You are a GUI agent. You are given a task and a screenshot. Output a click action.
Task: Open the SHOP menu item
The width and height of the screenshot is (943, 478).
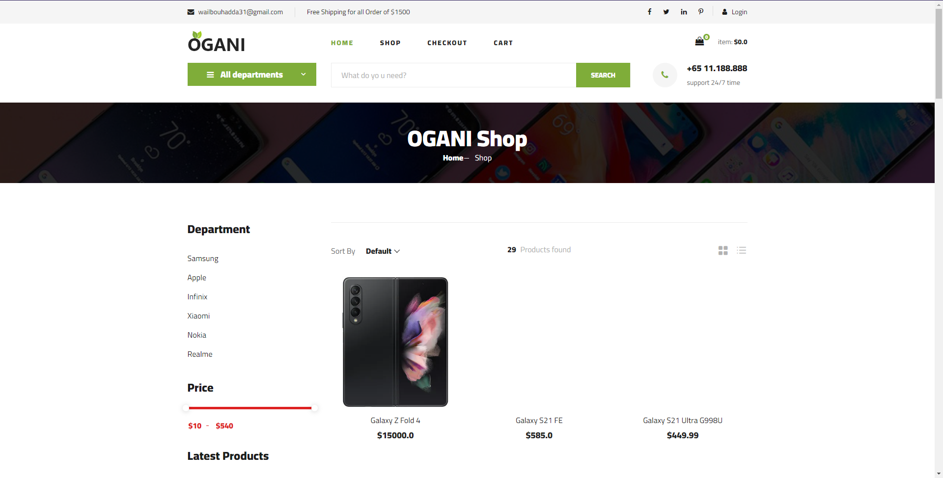point(390,43)
